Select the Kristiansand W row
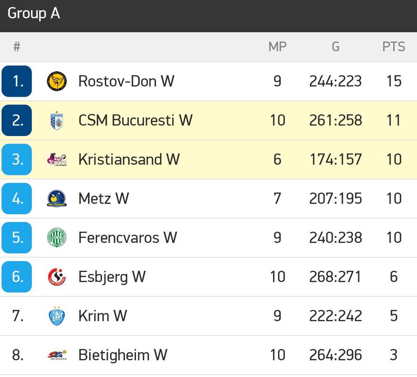This screenshot has width=417, height=377. [x=208, y=160]
